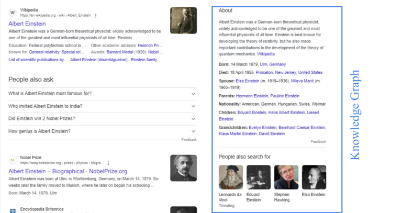Open Barnard Medal awards link
Viewport: 402px width, 213px height.
120,52
